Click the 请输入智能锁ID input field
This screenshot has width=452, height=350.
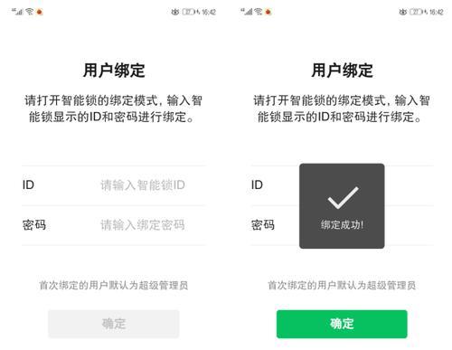coord(143,185)
